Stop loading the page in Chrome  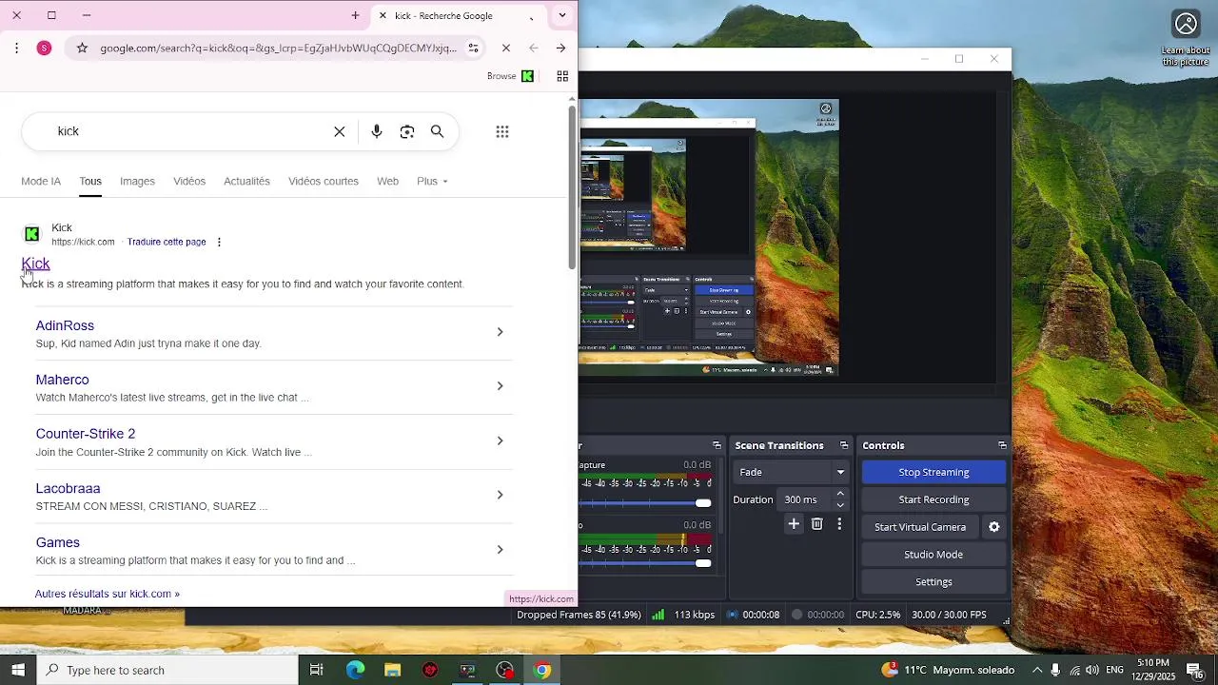(506, 48)
